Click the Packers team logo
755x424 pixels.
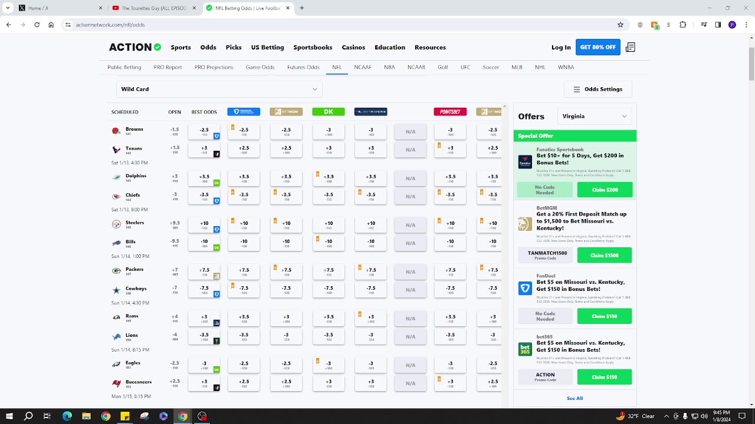pos(116,271)
